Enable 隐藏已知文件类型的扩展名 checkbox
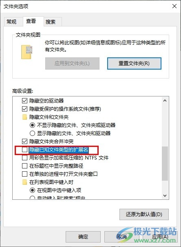 click(24, 150)
